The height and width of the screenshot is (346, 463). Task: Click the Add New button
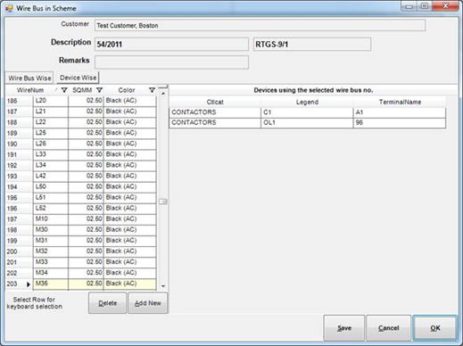coord(148,303)
